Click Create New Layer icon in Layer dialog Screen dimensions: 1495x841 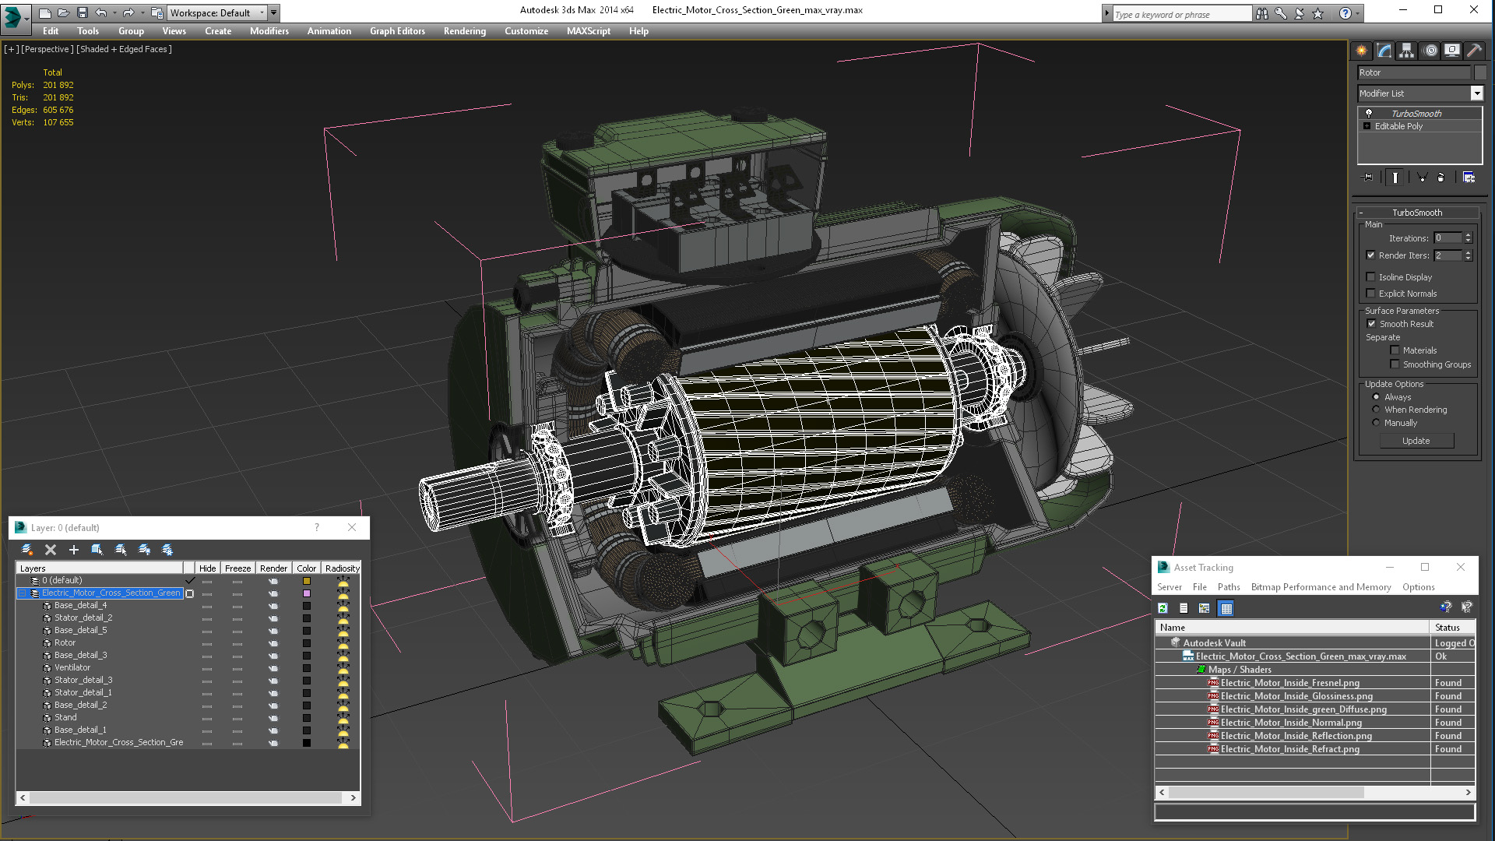(x=27, y=550)
